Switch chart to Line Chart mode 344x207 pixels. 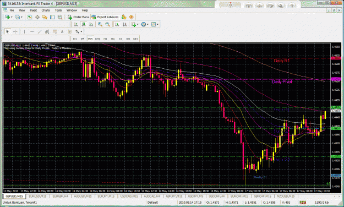tap(91, 24)
